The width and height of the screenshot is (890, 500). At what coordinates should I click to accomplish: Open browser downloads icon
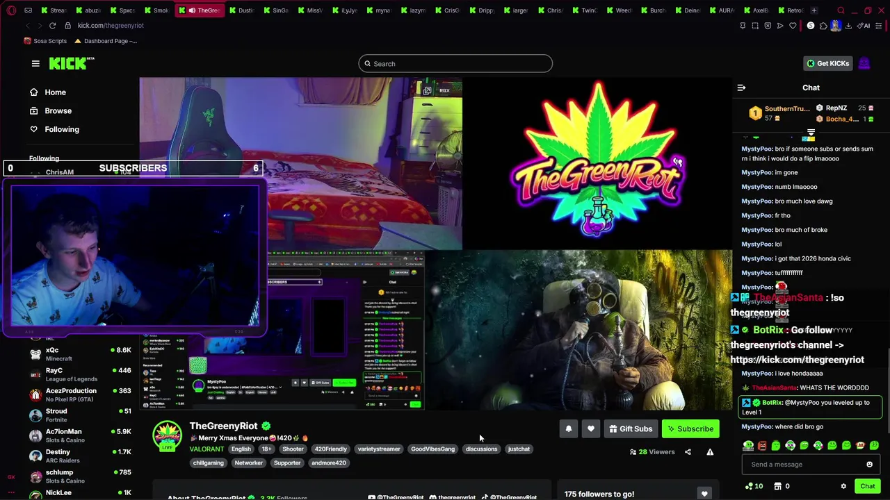coord(848,26)
